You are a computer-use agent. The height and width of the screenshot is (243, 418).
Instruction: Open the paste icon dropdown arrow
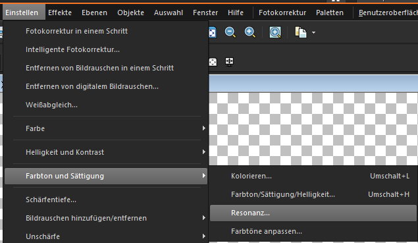(x=313, y=32)
